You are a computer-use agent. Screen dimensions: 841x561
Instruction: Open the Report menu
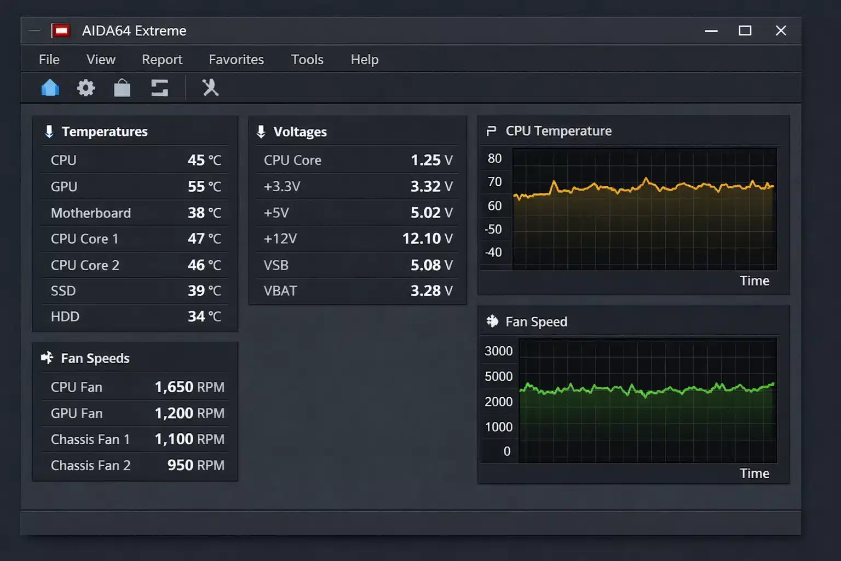click(x=162, y=59)
